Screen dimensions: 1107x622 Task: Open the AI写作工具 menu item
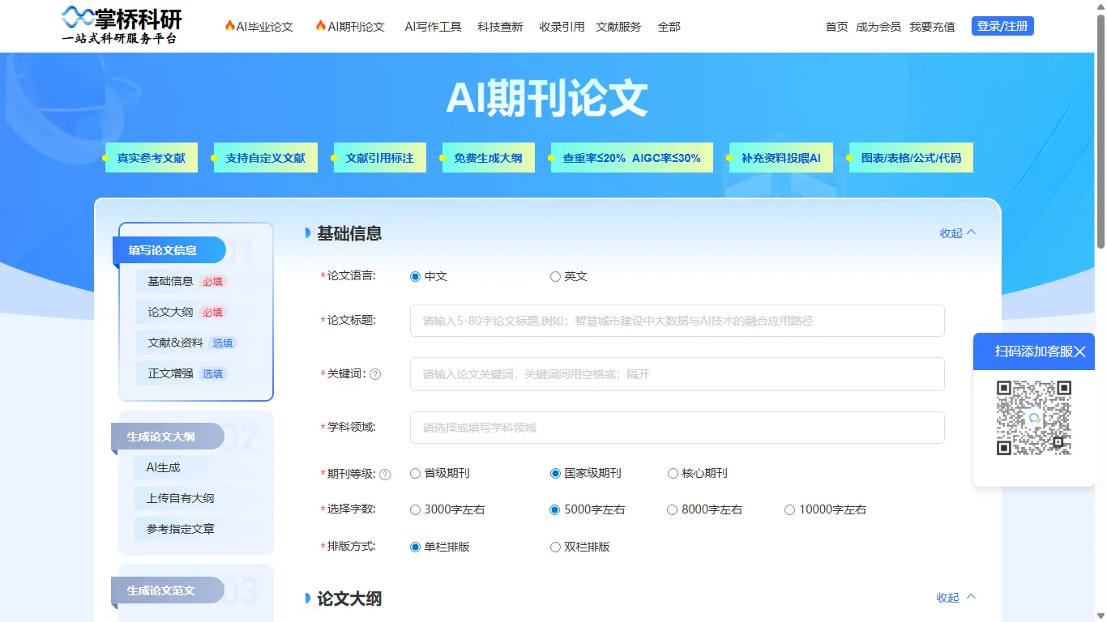[x=433, y=26]
